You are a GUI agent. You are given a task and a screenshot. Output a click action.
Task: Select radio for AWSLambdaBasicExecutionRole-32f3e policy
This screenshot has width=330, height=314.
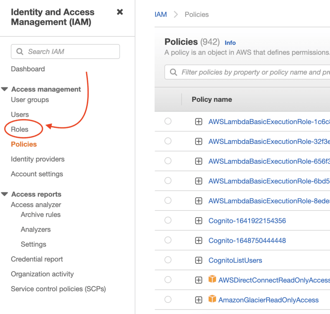click(x=168, y=141)
